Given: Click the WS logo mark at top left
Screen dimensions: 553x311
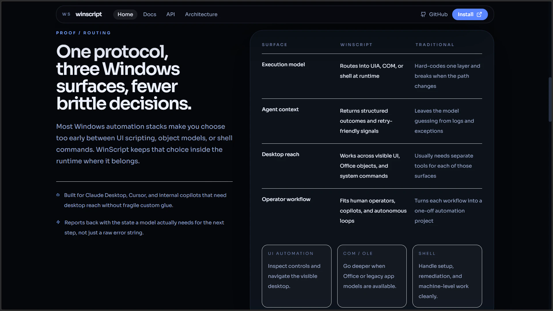Looking at the screenshot, I should point(66,14).
